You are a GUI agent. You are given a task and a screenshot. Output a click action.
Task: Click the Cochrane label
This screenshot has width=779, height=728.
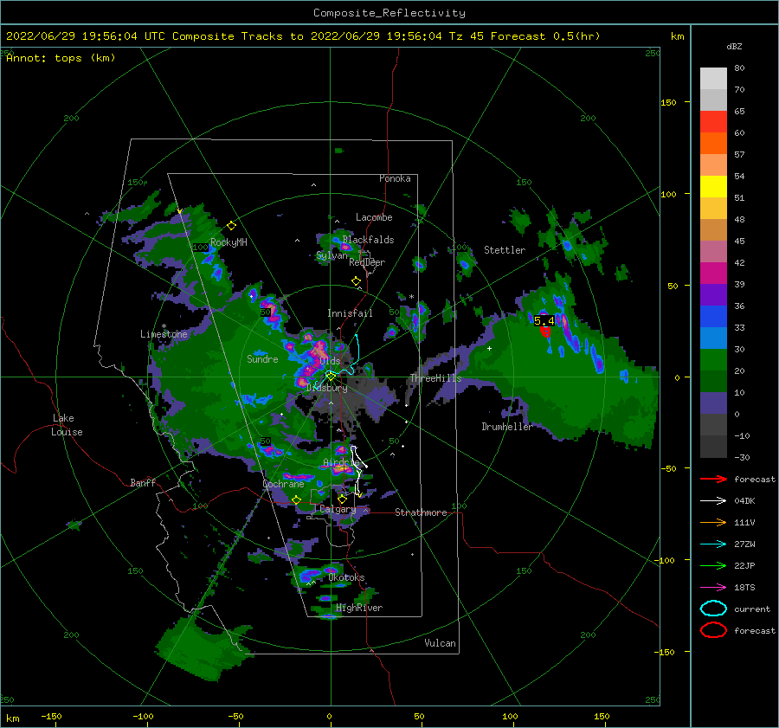[283, 484]
